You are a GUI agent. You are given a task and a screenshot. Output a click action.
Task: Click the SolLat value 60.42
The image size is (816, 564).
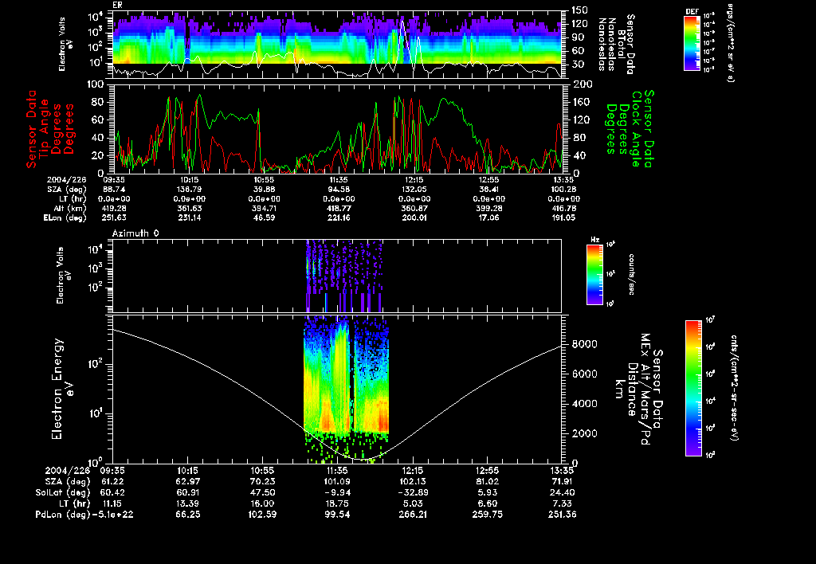(112, 492)
